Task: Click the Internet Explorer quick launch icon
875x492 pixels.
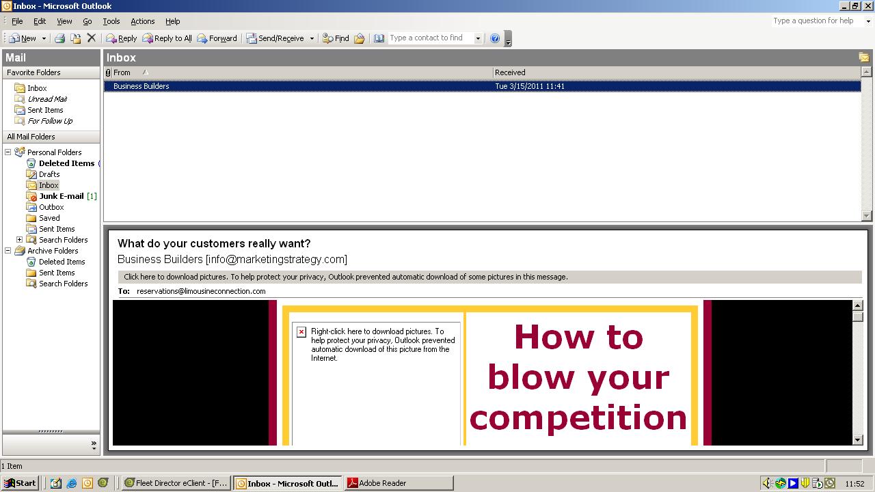Action: [72, 483]
